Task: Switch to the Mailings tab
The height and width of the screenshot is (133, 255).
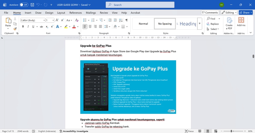Action: tap(91, 13)
